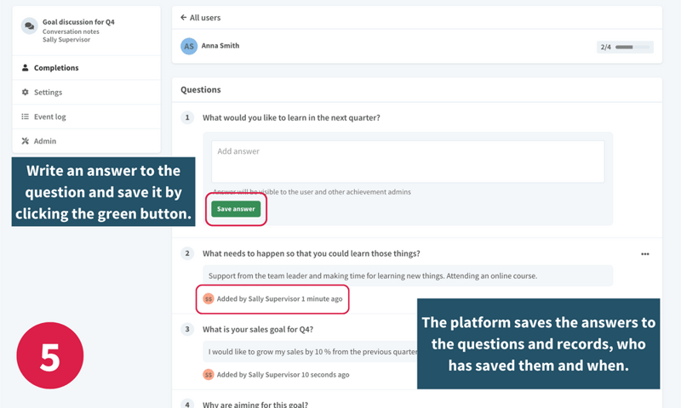The image size is (681, 408).
Task: Open the Completions sidebar item
Action: [x=87, y=68]
